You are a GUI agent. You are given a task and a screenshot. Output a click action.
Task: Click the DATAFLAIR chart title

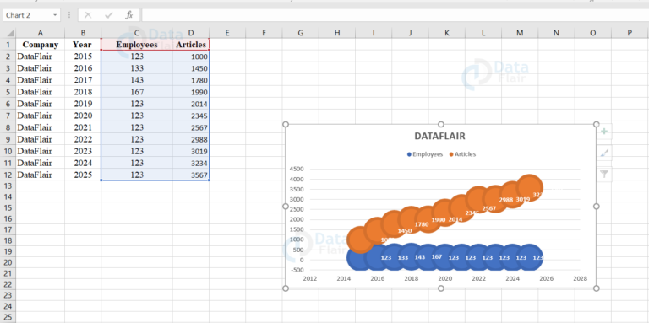point(440,136)
